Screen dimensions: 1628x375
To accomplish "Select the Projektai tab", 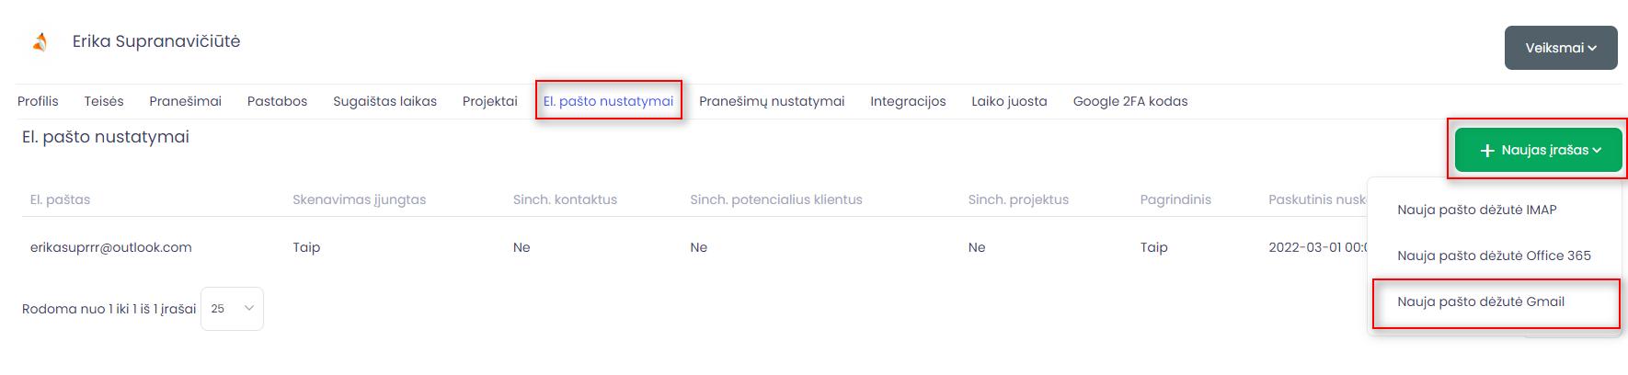I will [490, 101].
